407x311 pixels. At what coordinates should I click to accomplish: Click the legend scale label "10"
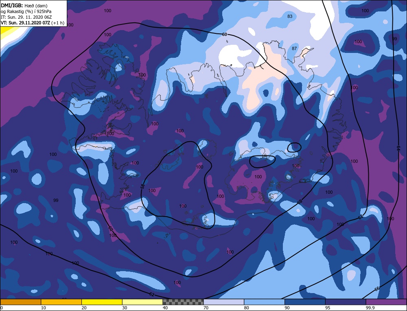(x=44, y=308)
